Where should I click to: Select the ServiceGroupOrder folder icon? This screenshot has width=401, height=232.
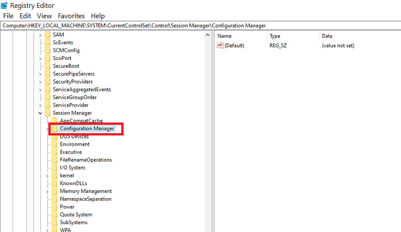[x=47, y=97]
